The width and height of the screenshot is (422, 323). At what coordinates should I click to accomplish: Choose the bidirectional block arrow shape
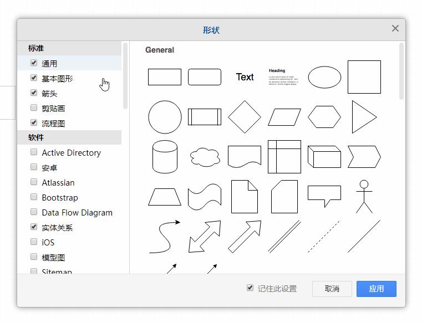[x=205, y=237]
